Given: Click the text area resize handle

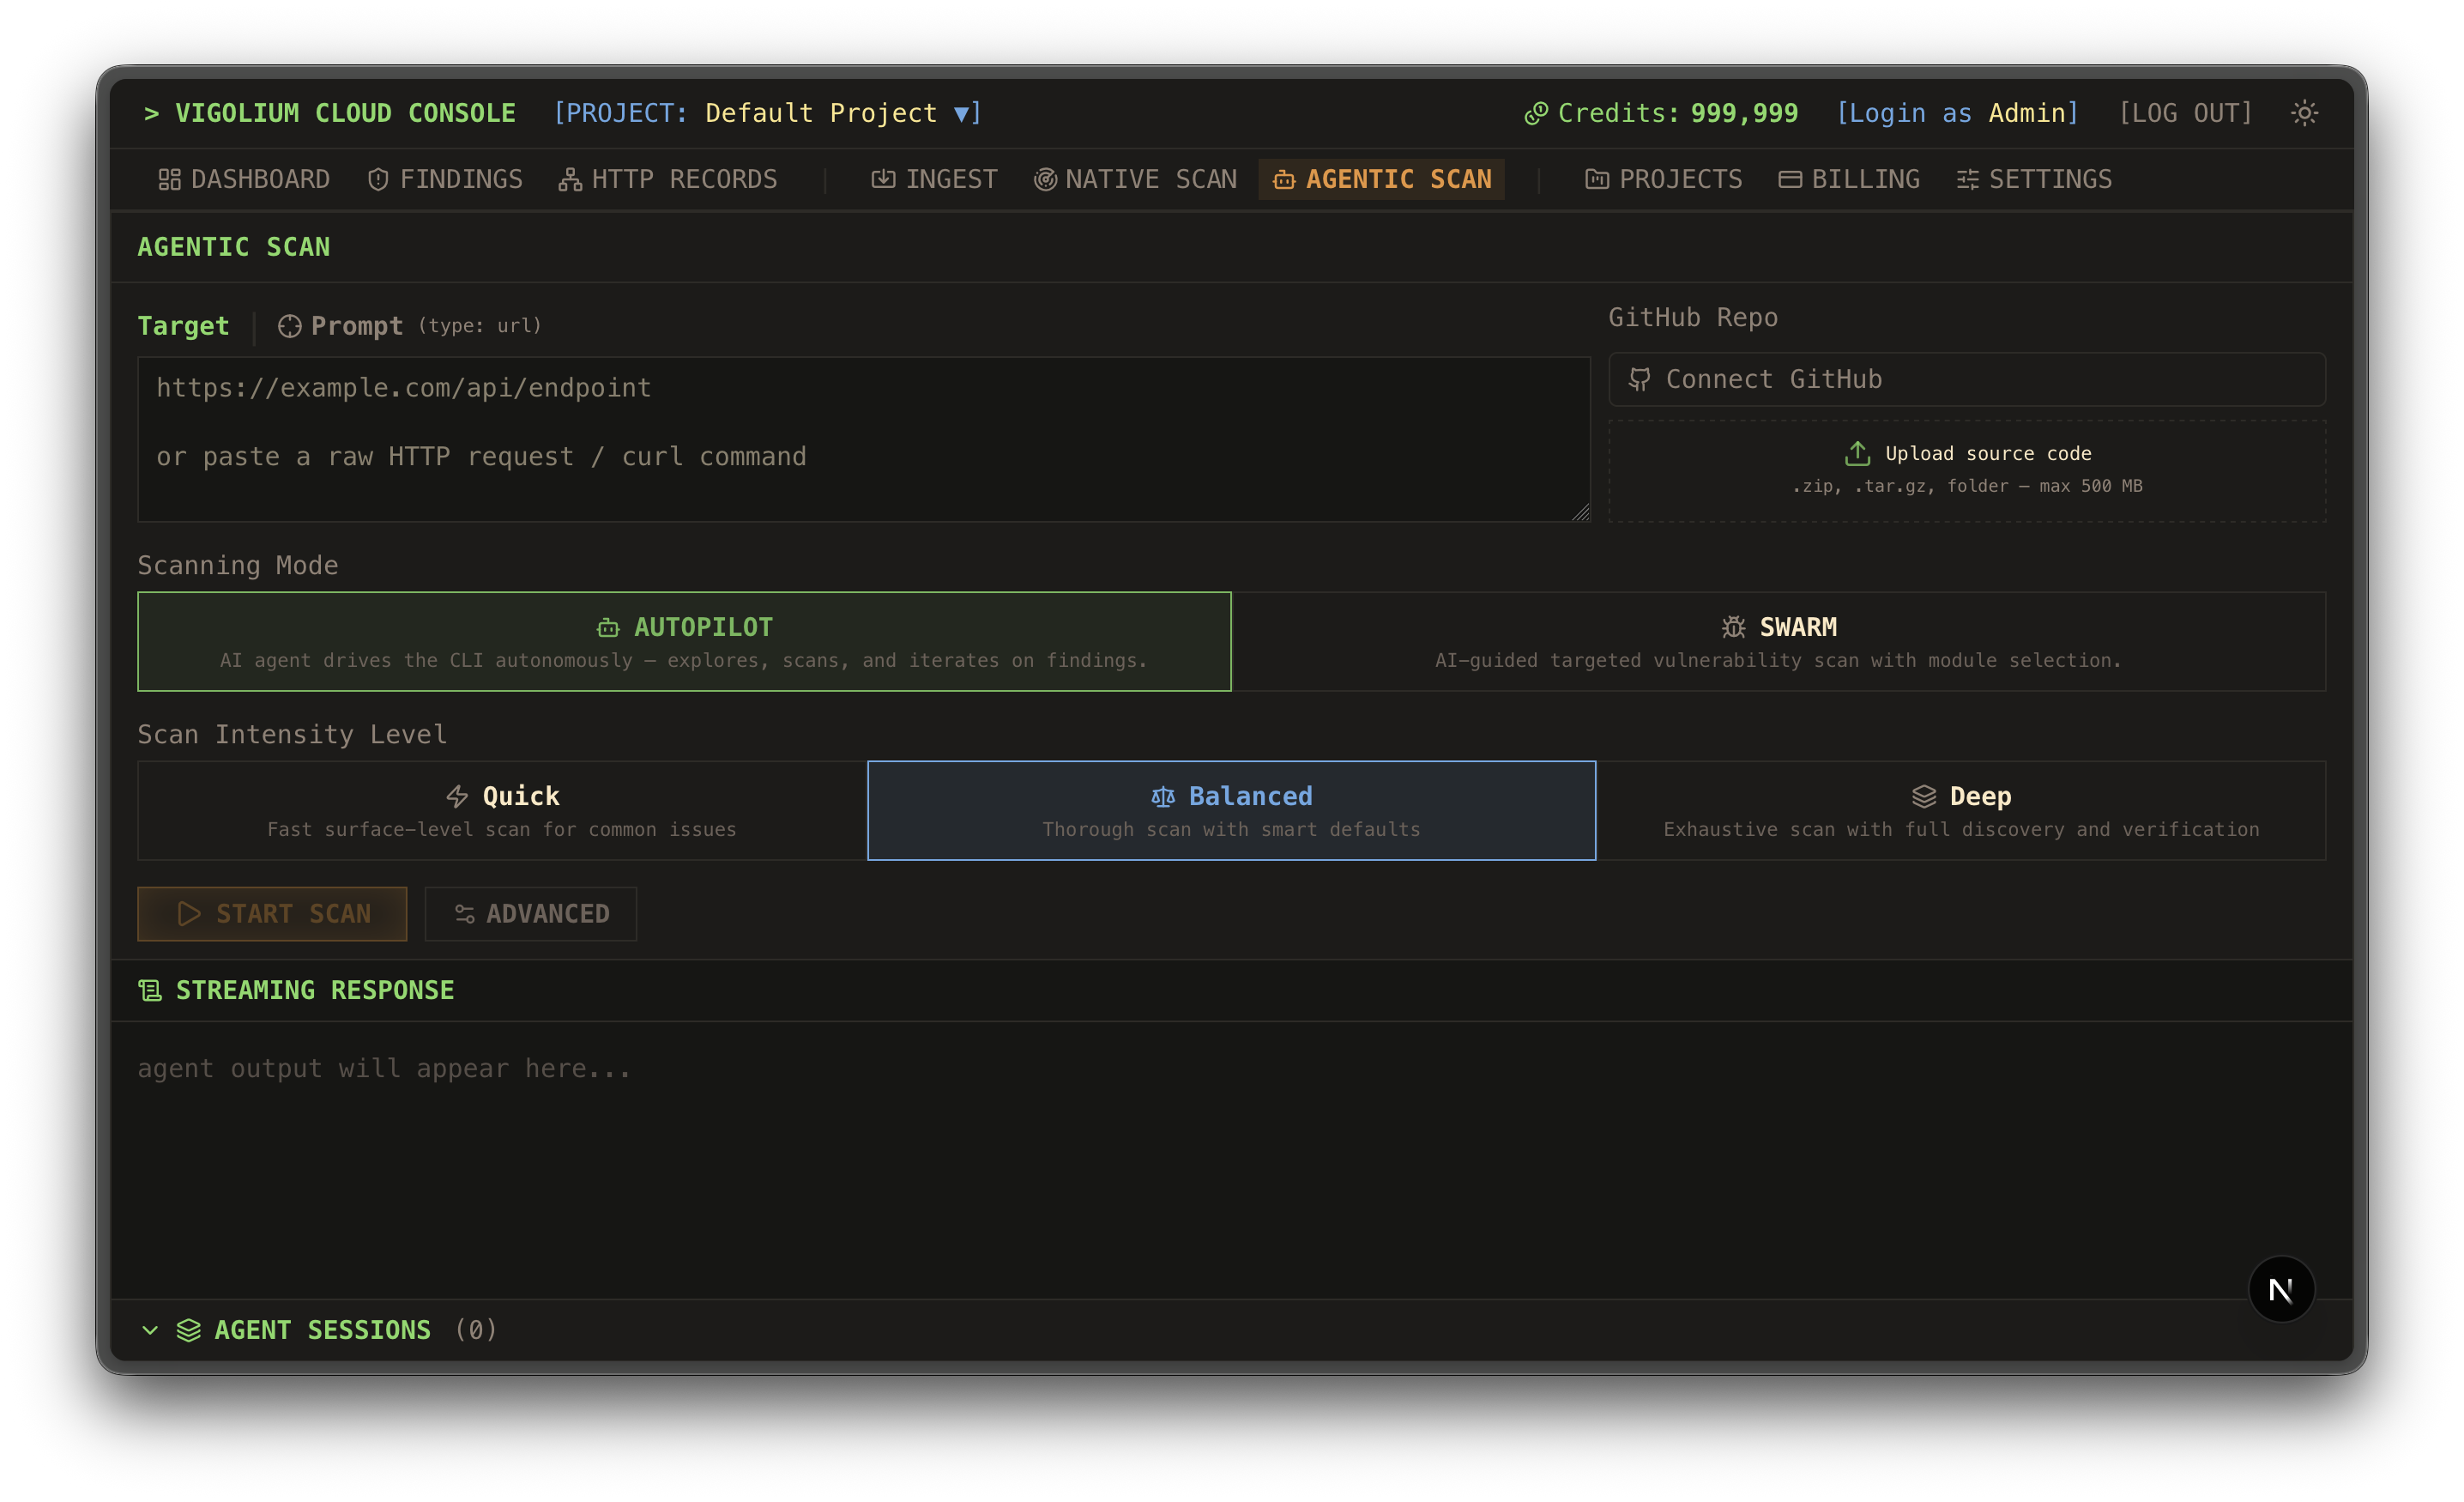Looking at the screenshot, I should coord(1580,512).
